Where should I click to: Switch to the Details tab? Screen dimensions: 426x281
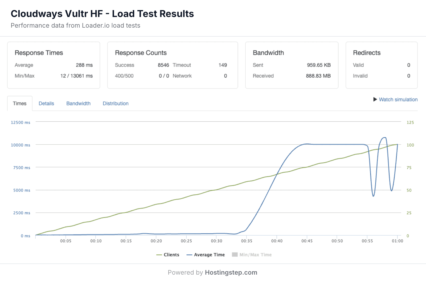(x=46, y=103)
